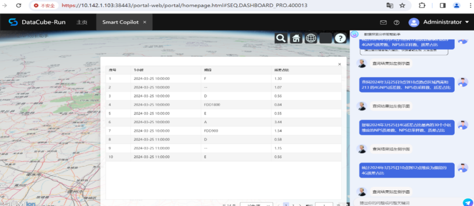Click user avatar beside the 30个小区 message

(x=463, y=125)
